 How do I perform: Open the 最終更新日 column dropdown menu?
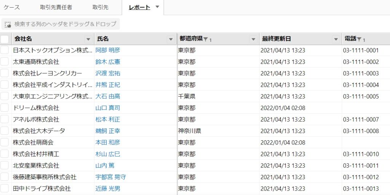pyautogui.click(x=336, y=39)
